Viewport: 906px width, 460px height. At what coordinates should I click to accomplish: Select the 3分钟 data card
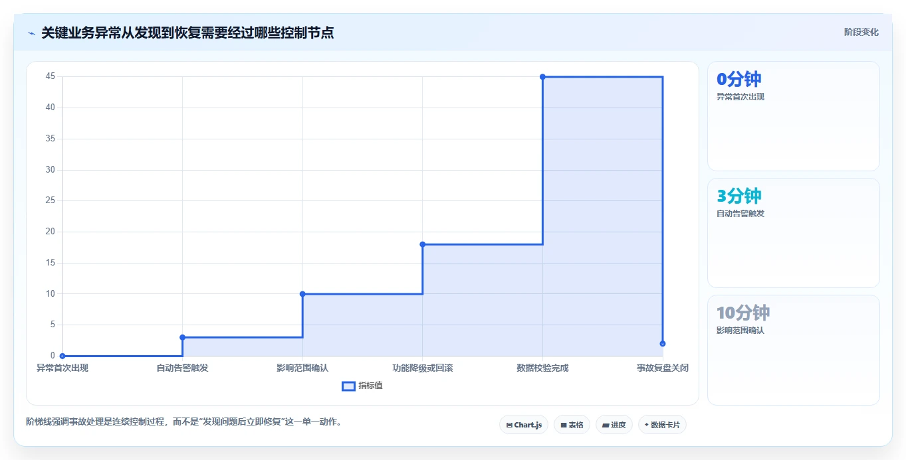(x=793, y=233)
